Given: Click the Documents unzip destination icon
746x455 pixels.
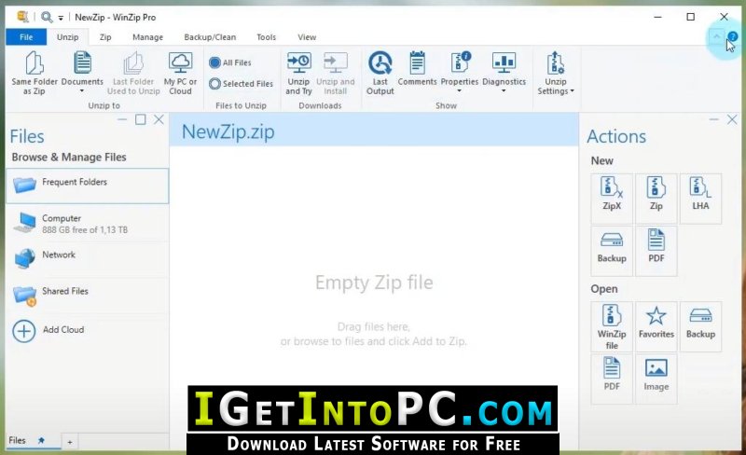Looking at the screenshot, I should pyautogui.click(x=82, y=62).
